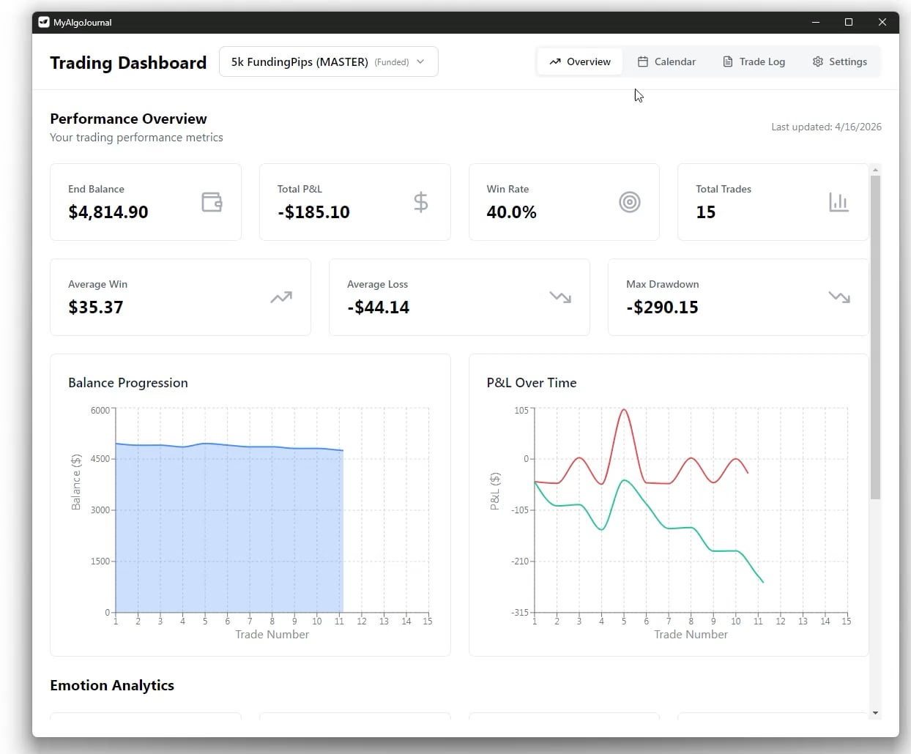Screen dimensions: 911x754
Task: Click the scroll down arrow of scrollbar
Action: pyautogui.click(x=875, y=712)
